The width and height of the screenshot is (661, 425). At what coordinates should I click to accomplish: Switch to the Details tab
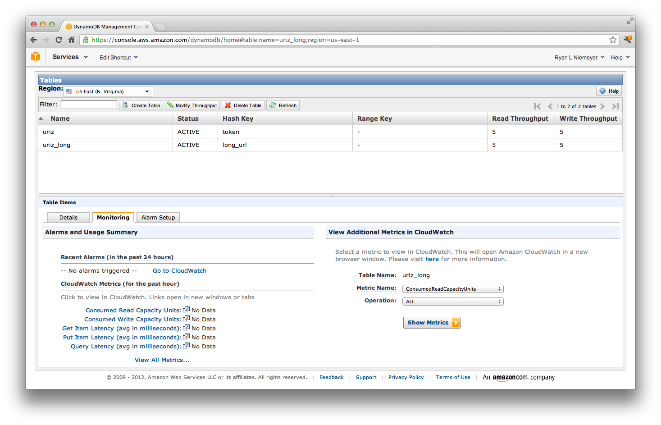[x=68, y=217]
